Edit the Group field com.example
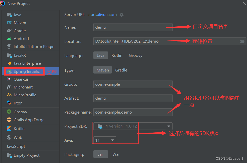This screenshot has width=247, height=163. point(133,84)
